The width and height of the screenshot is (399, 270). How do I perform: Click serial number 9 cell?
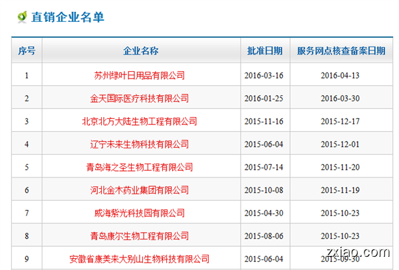[27, 259]
